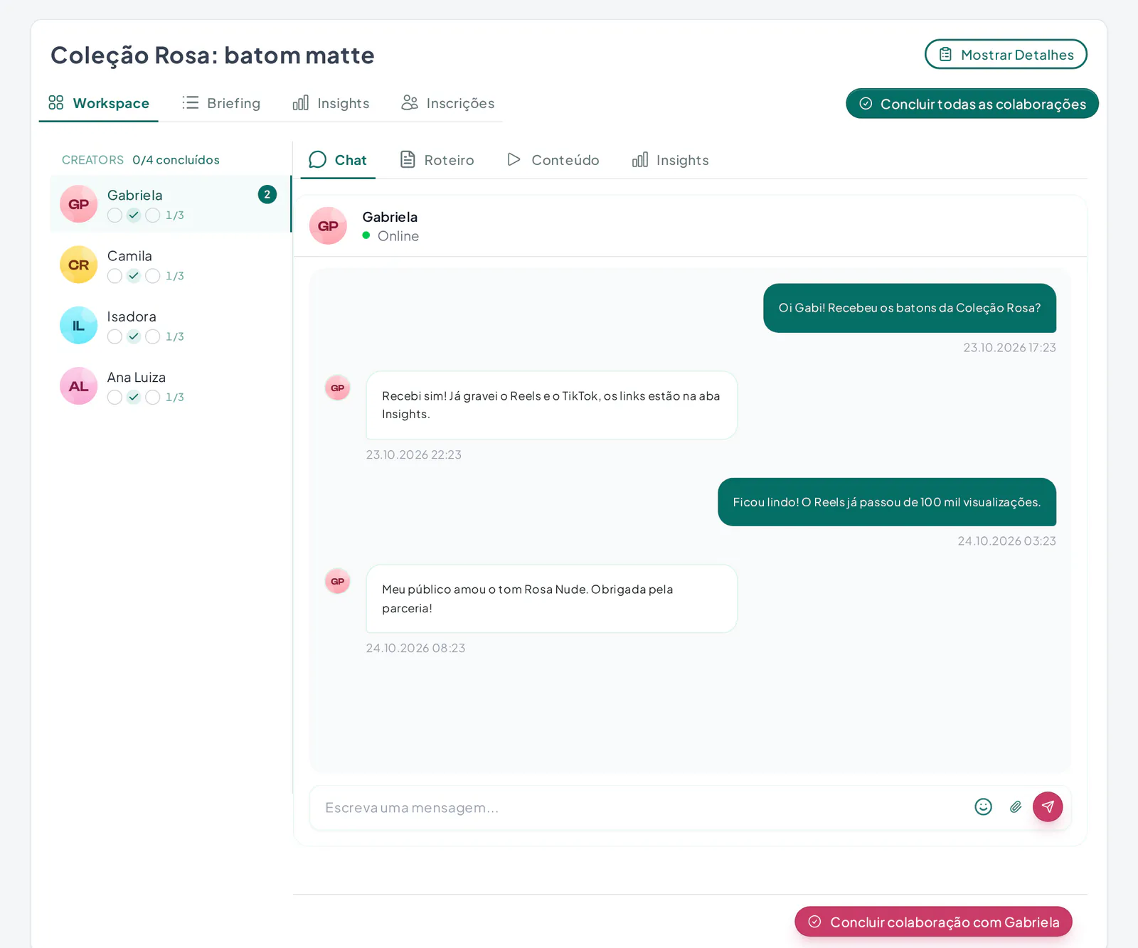Select the Chat tab
Viewport: 1138px width, 948px height.
(x=338, y=160)
